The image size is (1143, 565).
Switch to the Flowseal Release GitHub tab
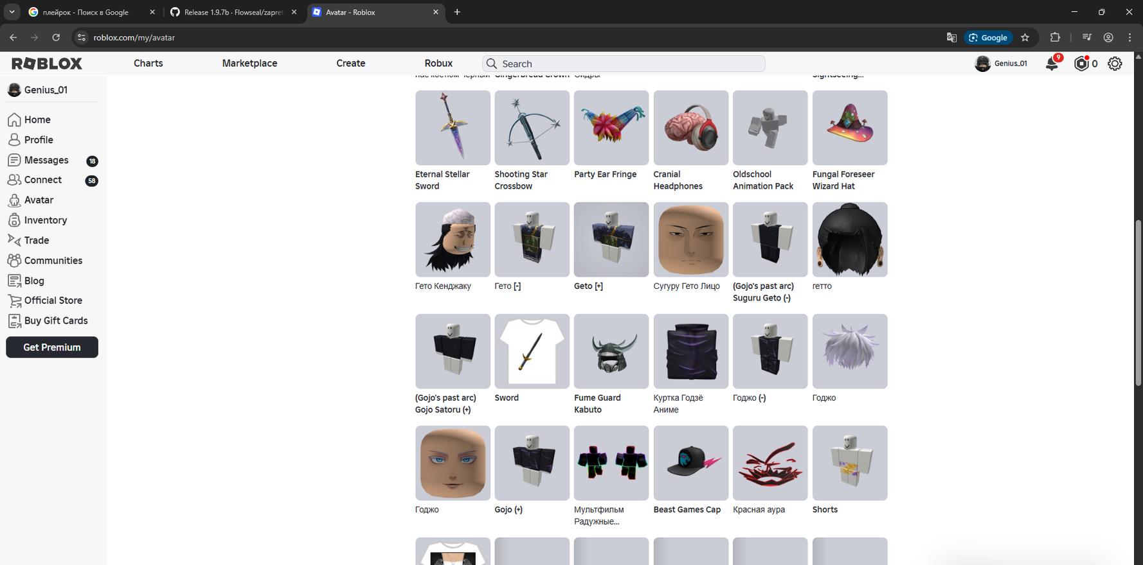[x=233, y=12]
